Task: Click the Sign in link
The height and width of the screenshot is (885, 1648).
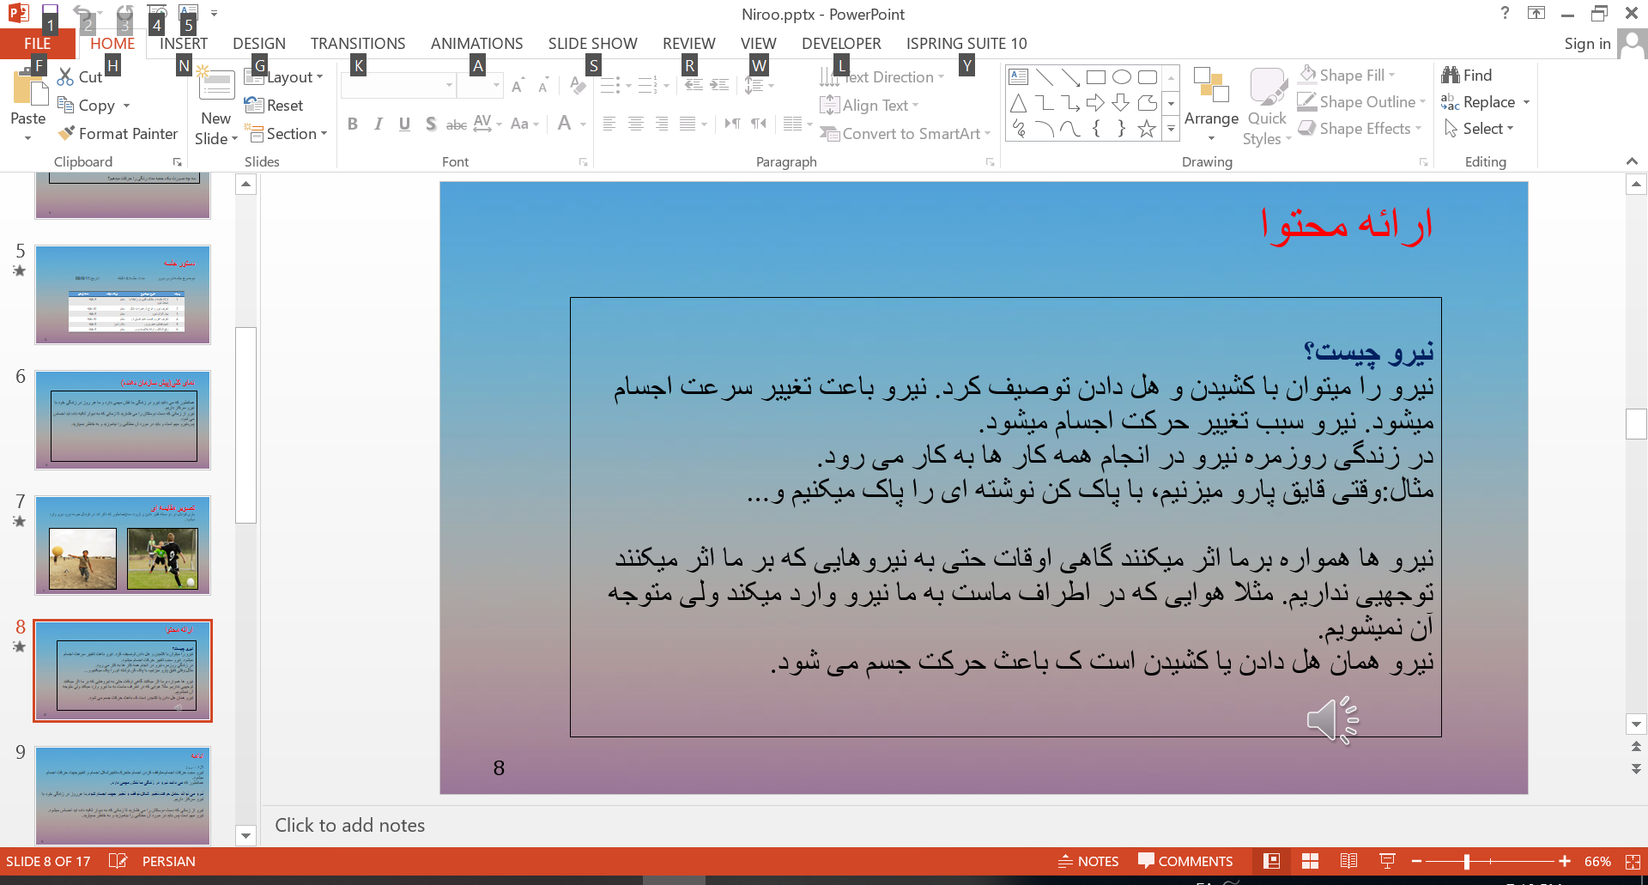Action: pos(1586,44)
